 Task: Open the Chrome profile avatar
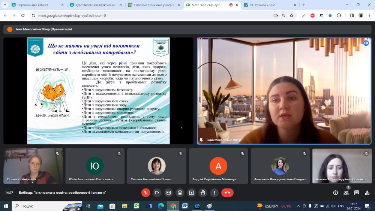coord(361,15)
